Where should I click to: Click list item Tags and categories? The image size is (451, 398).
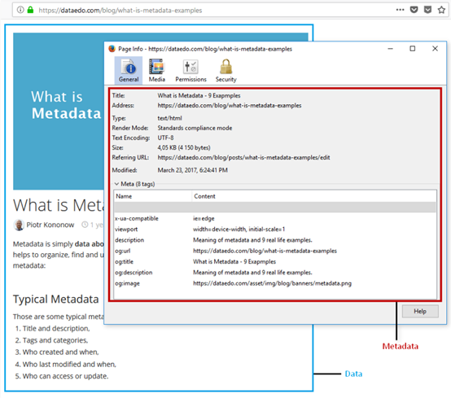55,340
